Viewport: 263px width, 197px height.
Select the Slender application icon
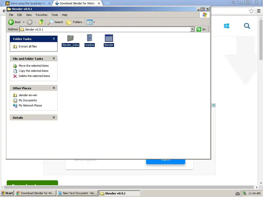109,38
